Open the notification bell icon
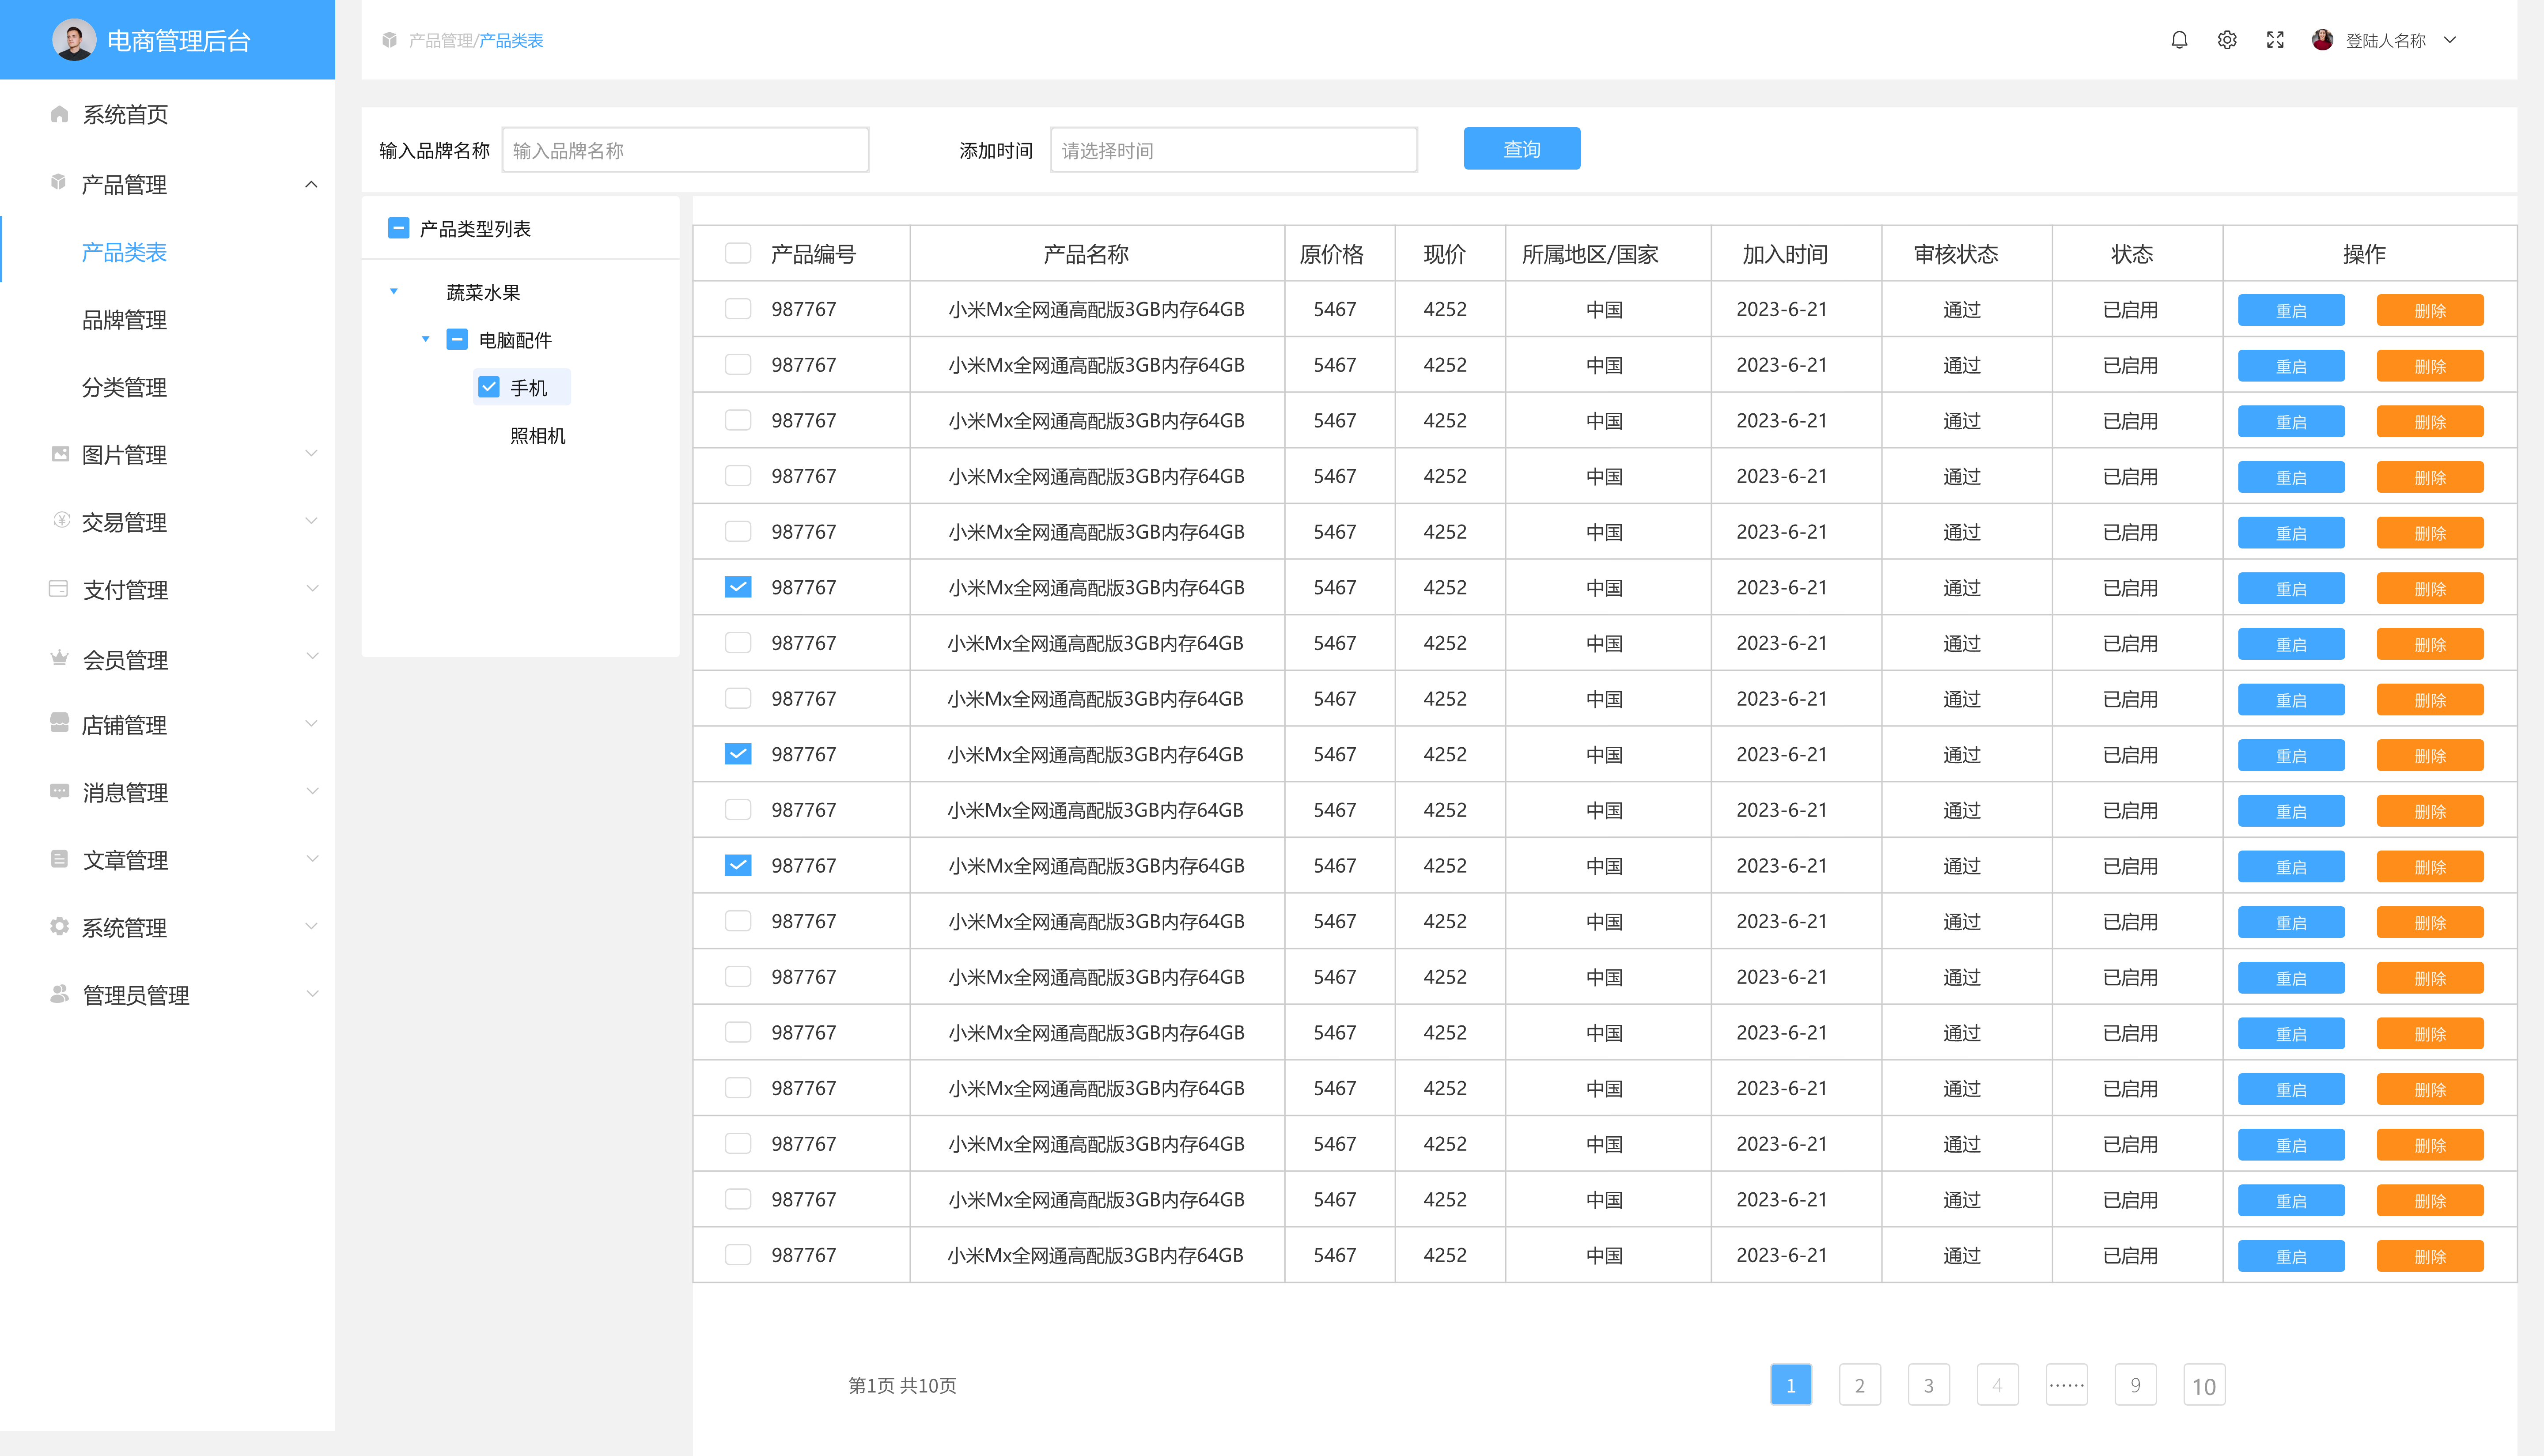Image resolution: width=2544 pixels, height=1456 pixels. [2179, 40]
